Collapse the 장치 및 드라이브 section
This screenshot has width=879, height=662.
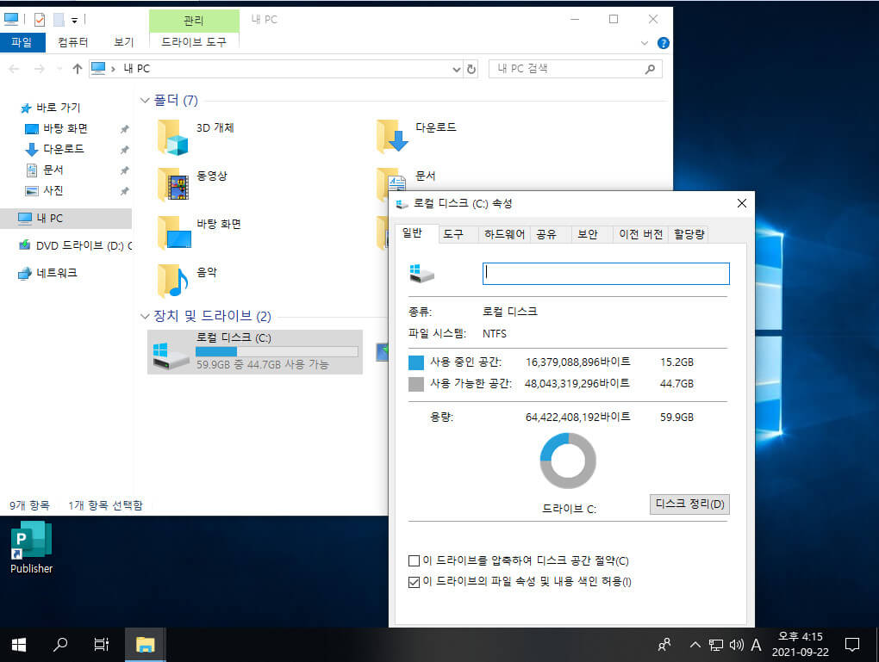pyautogui.click(x=145, y=317)
